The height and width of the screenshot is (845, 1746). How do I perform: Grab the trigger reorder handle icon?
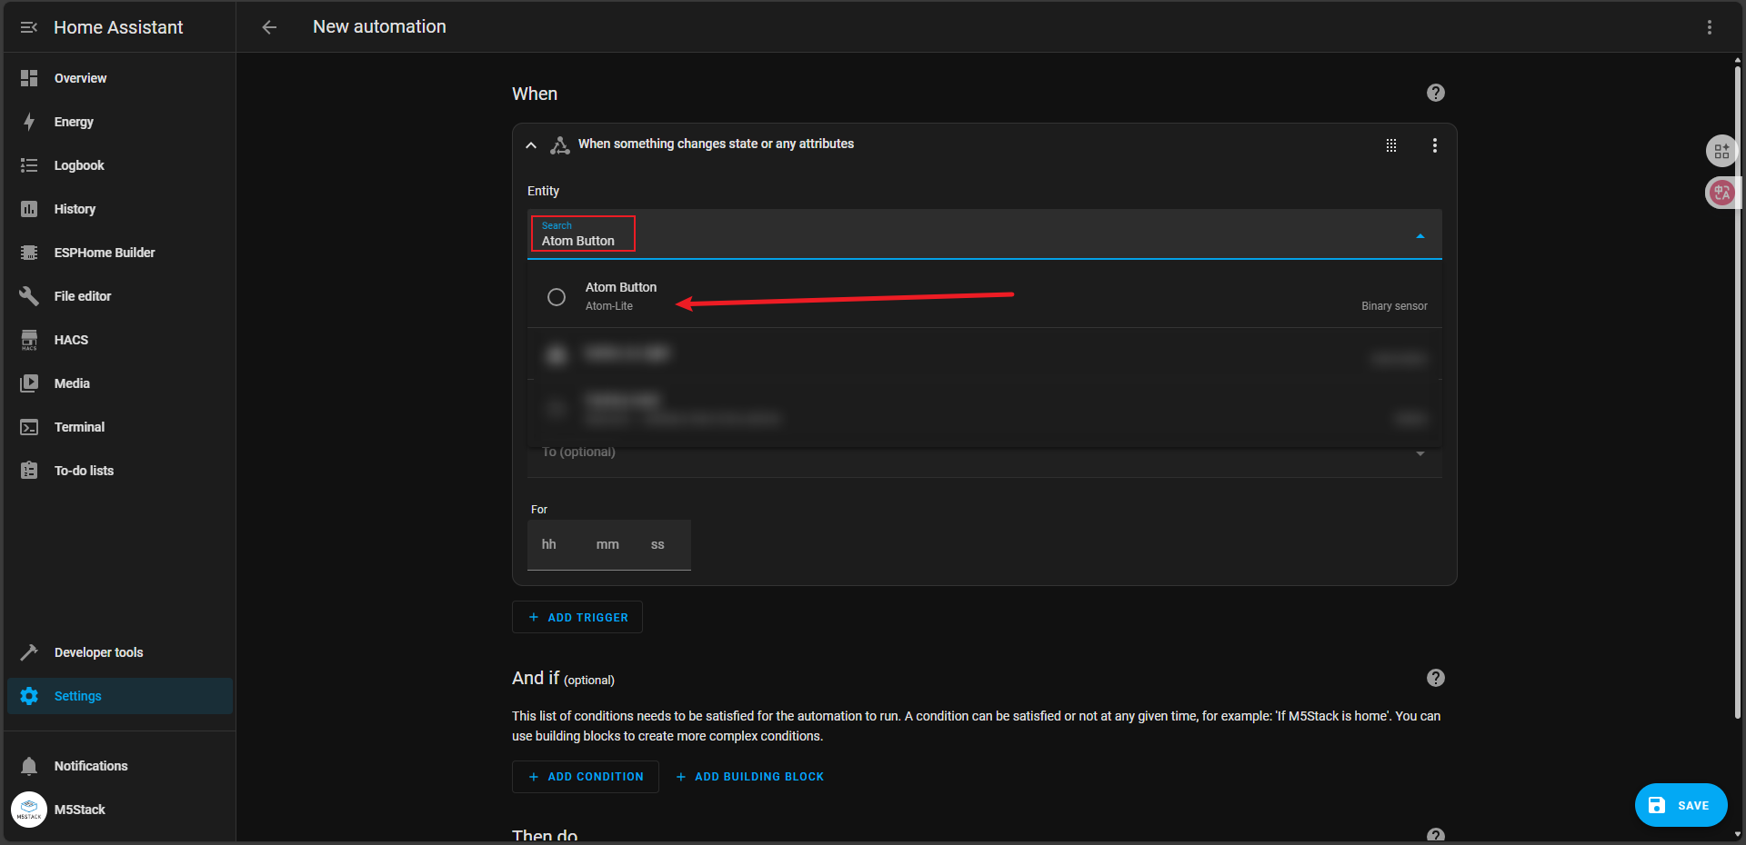1391,145
